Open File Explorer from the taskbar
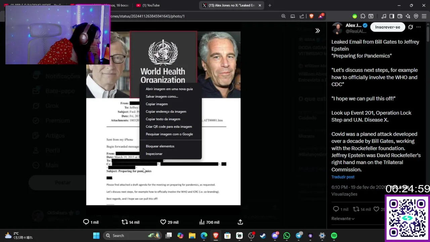This screenshot has width=430, height=242. click(192, 236)
